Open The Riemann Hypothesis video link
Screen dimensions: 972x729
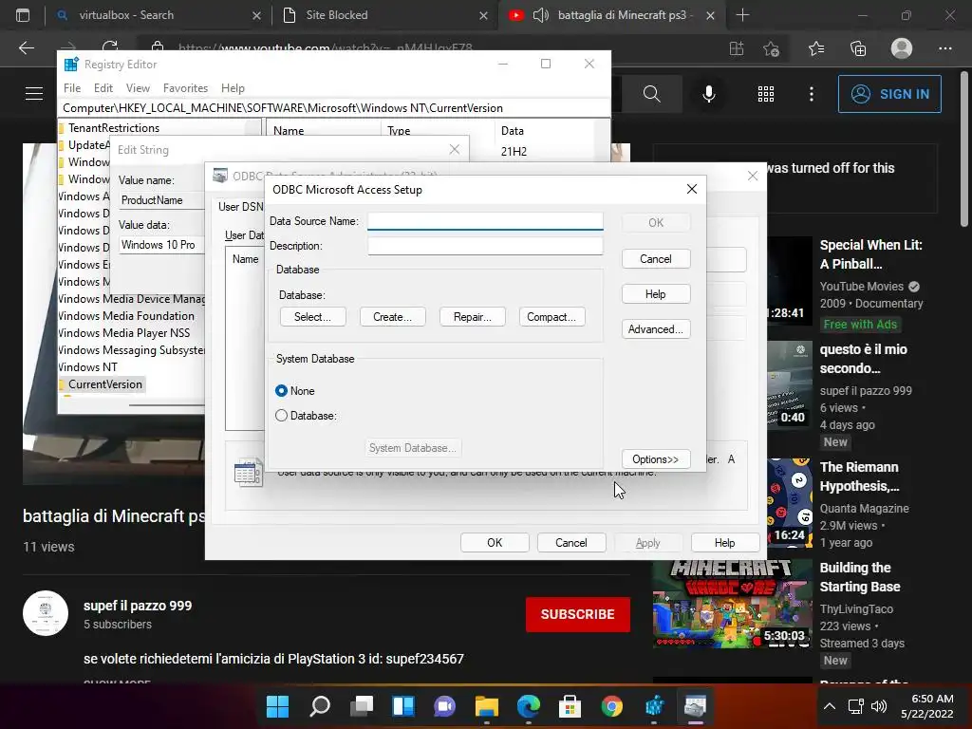[859, 477]
